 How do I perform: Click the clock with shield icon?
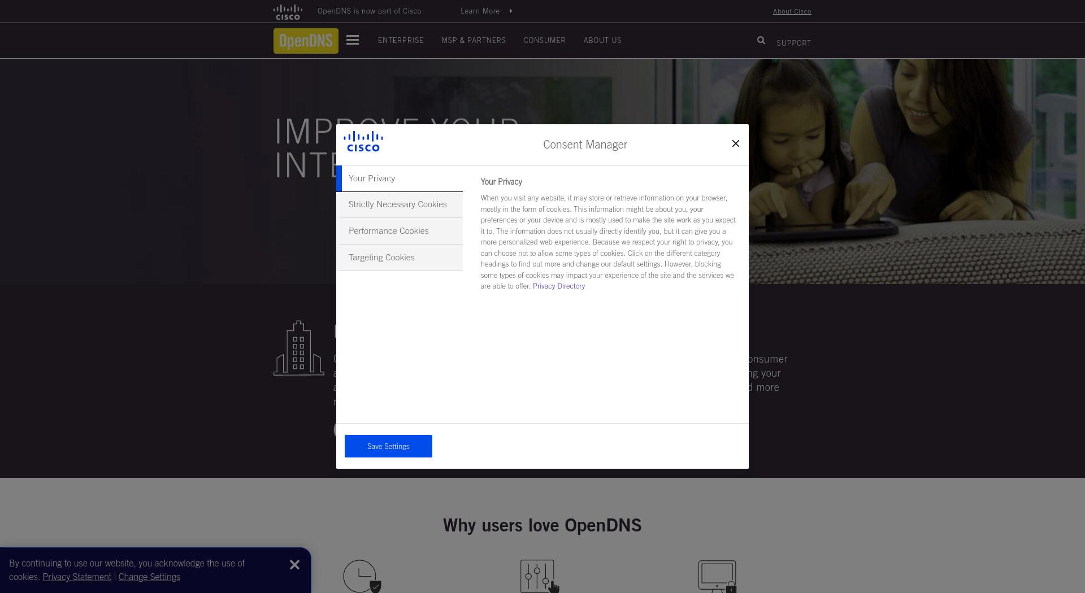(362, 576)
